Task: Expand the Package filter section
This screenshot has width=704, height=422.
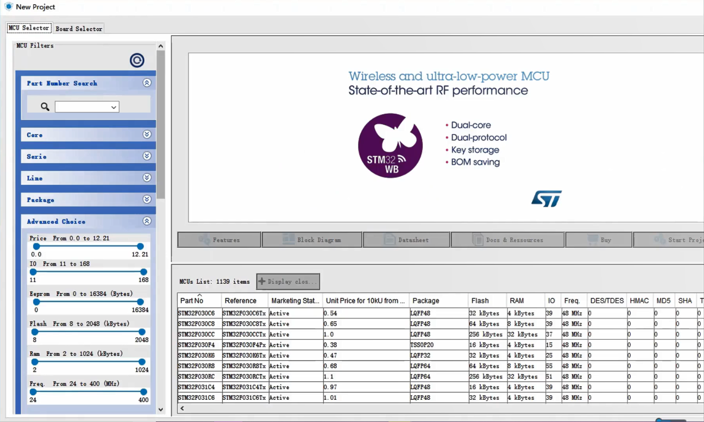Action: coord(147,200)
